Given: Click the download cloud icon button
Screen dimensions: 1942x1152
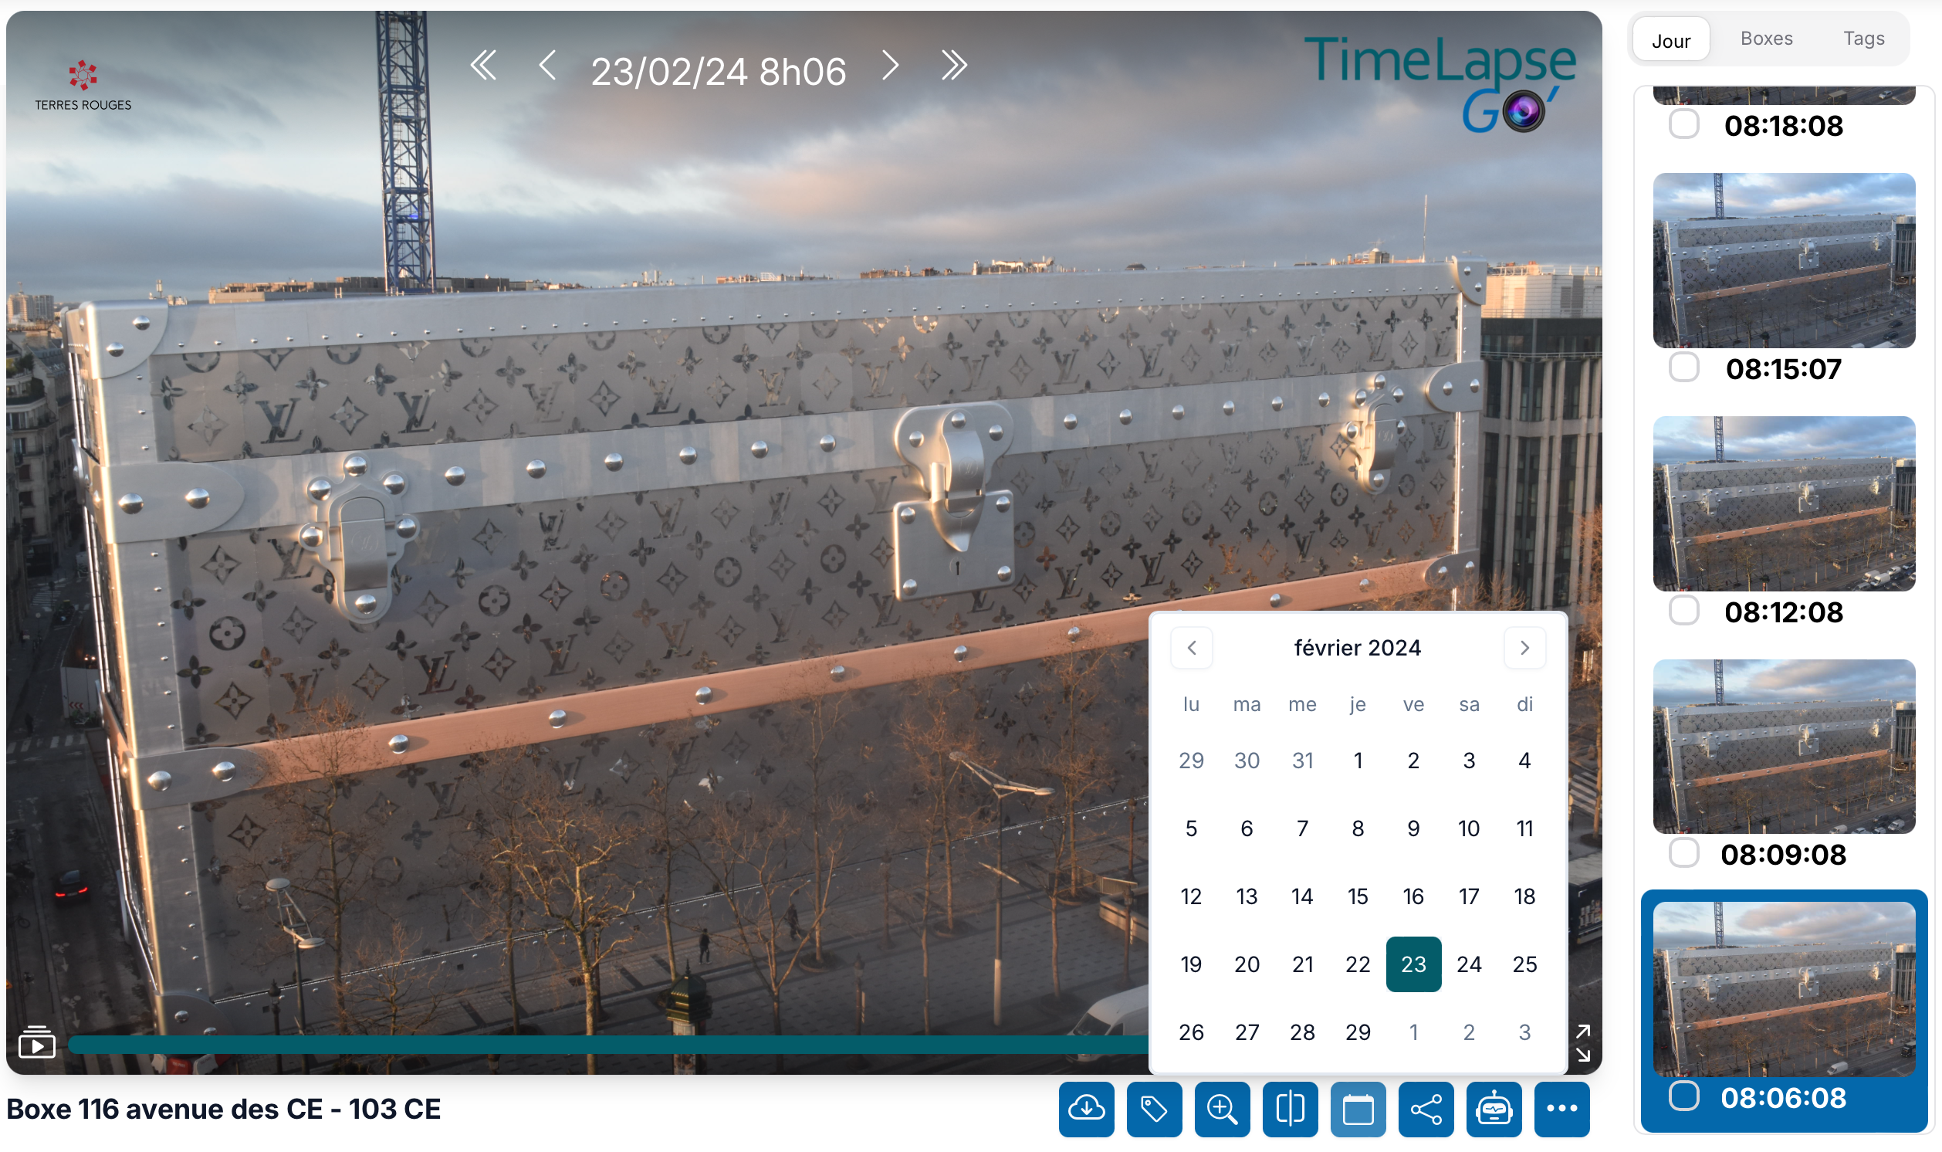Looking at the screenshot, I should tap(1086, 1110).
